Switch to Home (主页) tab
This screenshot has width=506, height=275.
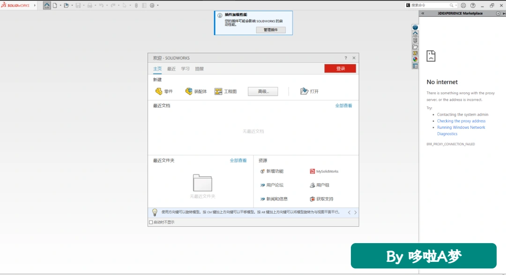[x=157, y=69]
